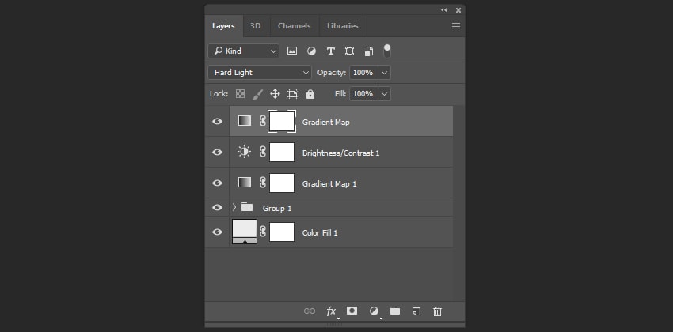The height and width of the screenshot is (332, 673).
Task: Toggle layer filtering on/off switch
Action: click(x=387, y=51)
